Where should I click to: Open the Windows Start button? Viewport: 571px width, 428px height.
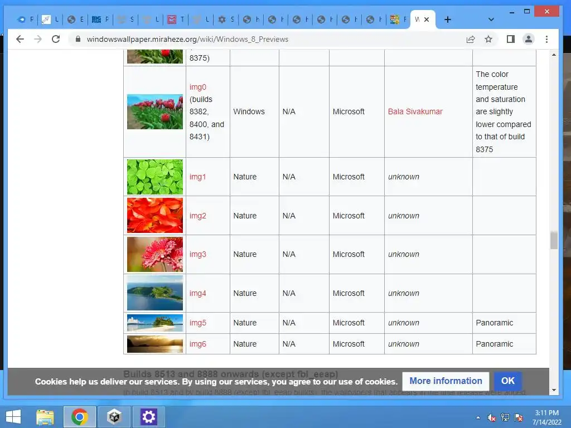[x=13, y=417]
